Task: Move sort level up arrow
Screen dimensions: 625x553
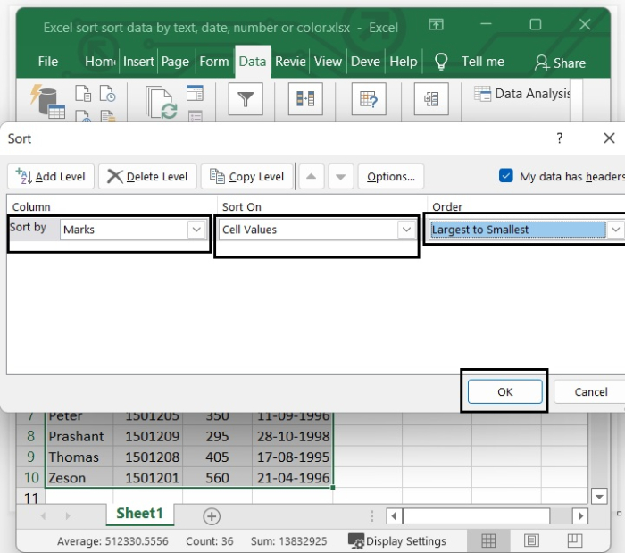Action: pos(310,176)
